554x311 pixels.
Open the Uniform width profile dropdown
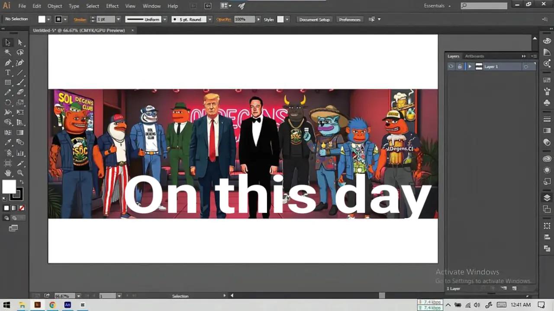pos(165,19)
